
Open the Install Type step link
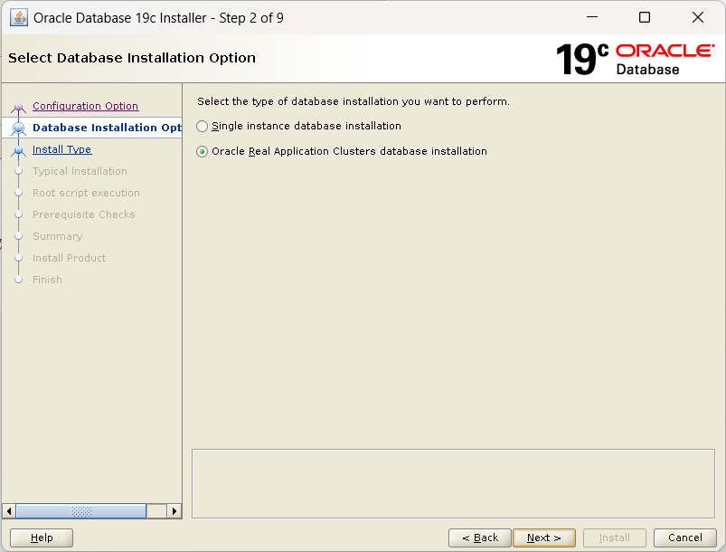62,149
